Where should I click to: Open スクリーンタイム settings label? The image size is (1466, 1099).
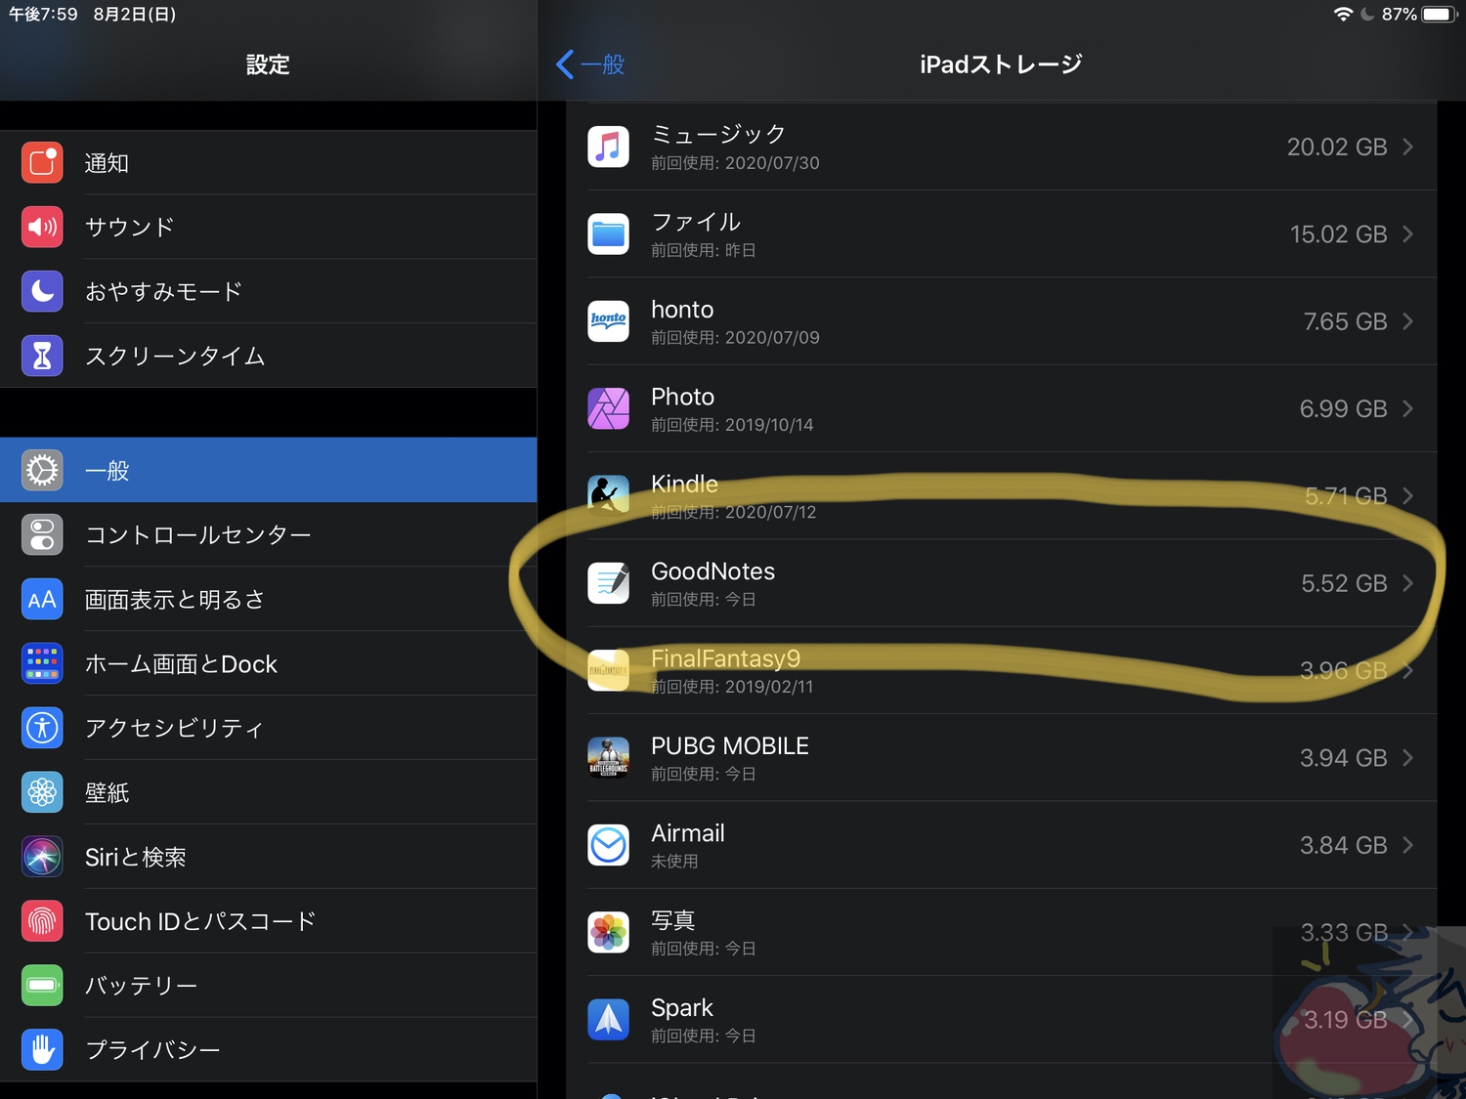tap(175, 357)
